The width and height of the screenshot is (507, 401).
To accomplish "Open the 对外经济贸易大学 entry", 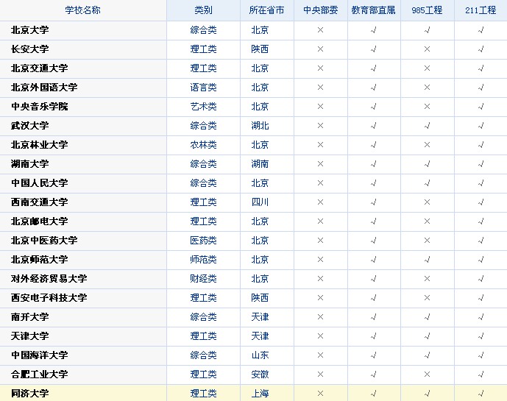I will 49,279.
